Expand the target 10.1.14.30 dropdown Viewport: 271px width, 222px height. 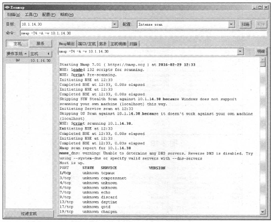pos(114,24)
